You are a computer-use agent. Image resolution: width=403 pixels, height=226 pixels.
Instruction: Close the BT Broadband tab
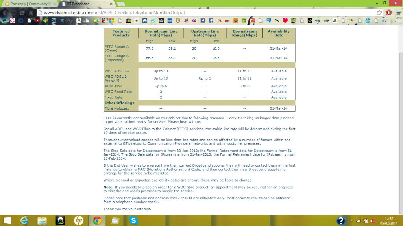coord(111,4)
